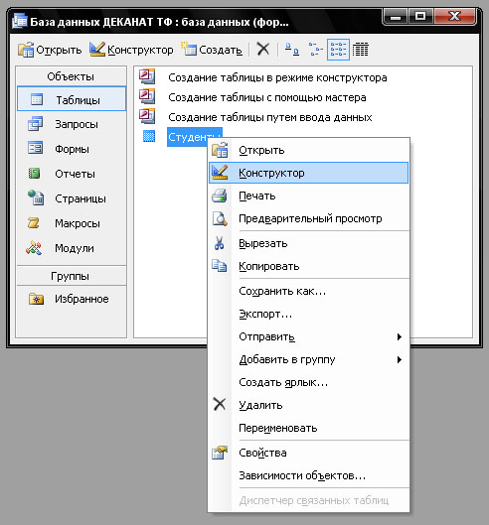Choose Создание таблицы в режиме конструктора
Viewport: 489px width, 525px height.
tap(277, 77)
